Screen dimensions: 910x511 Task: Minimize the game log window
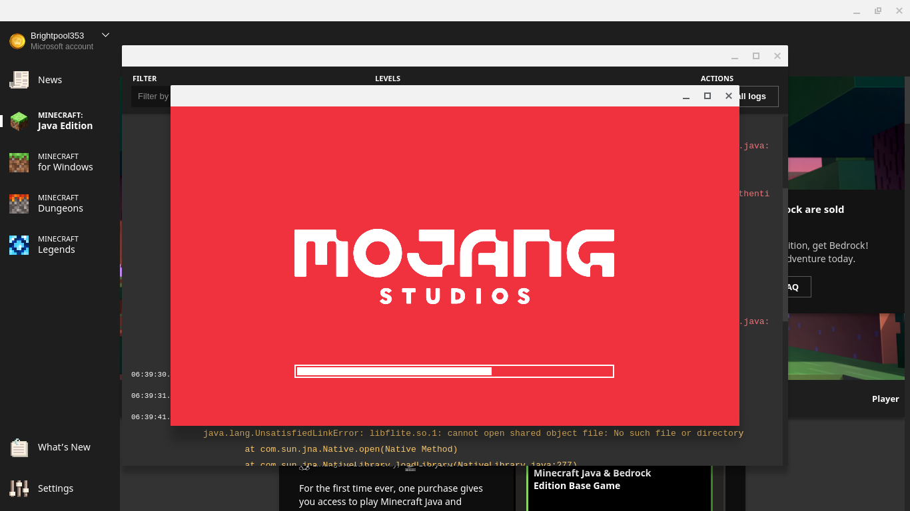(x=735, y=57)
